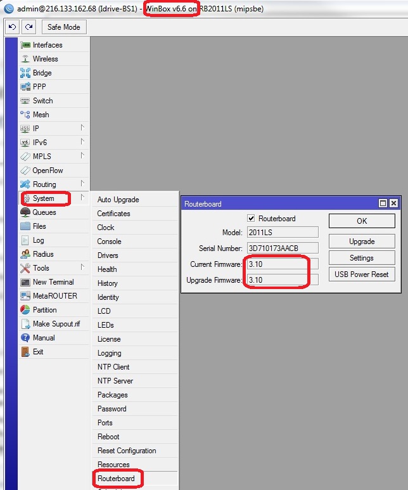This screenshot has height=490, width=408.
Task: Click the Partition pie chart icon
Action: coord(25,310)
